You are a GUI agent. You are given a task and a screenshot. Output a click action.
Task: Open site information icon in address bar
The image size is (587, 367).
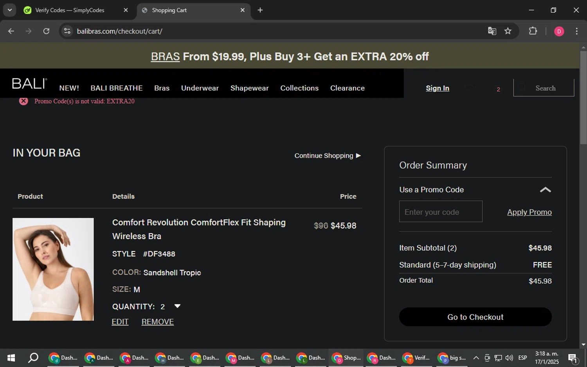pos(67,31)
